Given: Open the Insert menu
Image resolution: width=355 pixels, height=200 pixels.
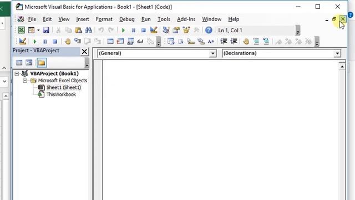Looking at the screenshot, I should click(83, 19).
